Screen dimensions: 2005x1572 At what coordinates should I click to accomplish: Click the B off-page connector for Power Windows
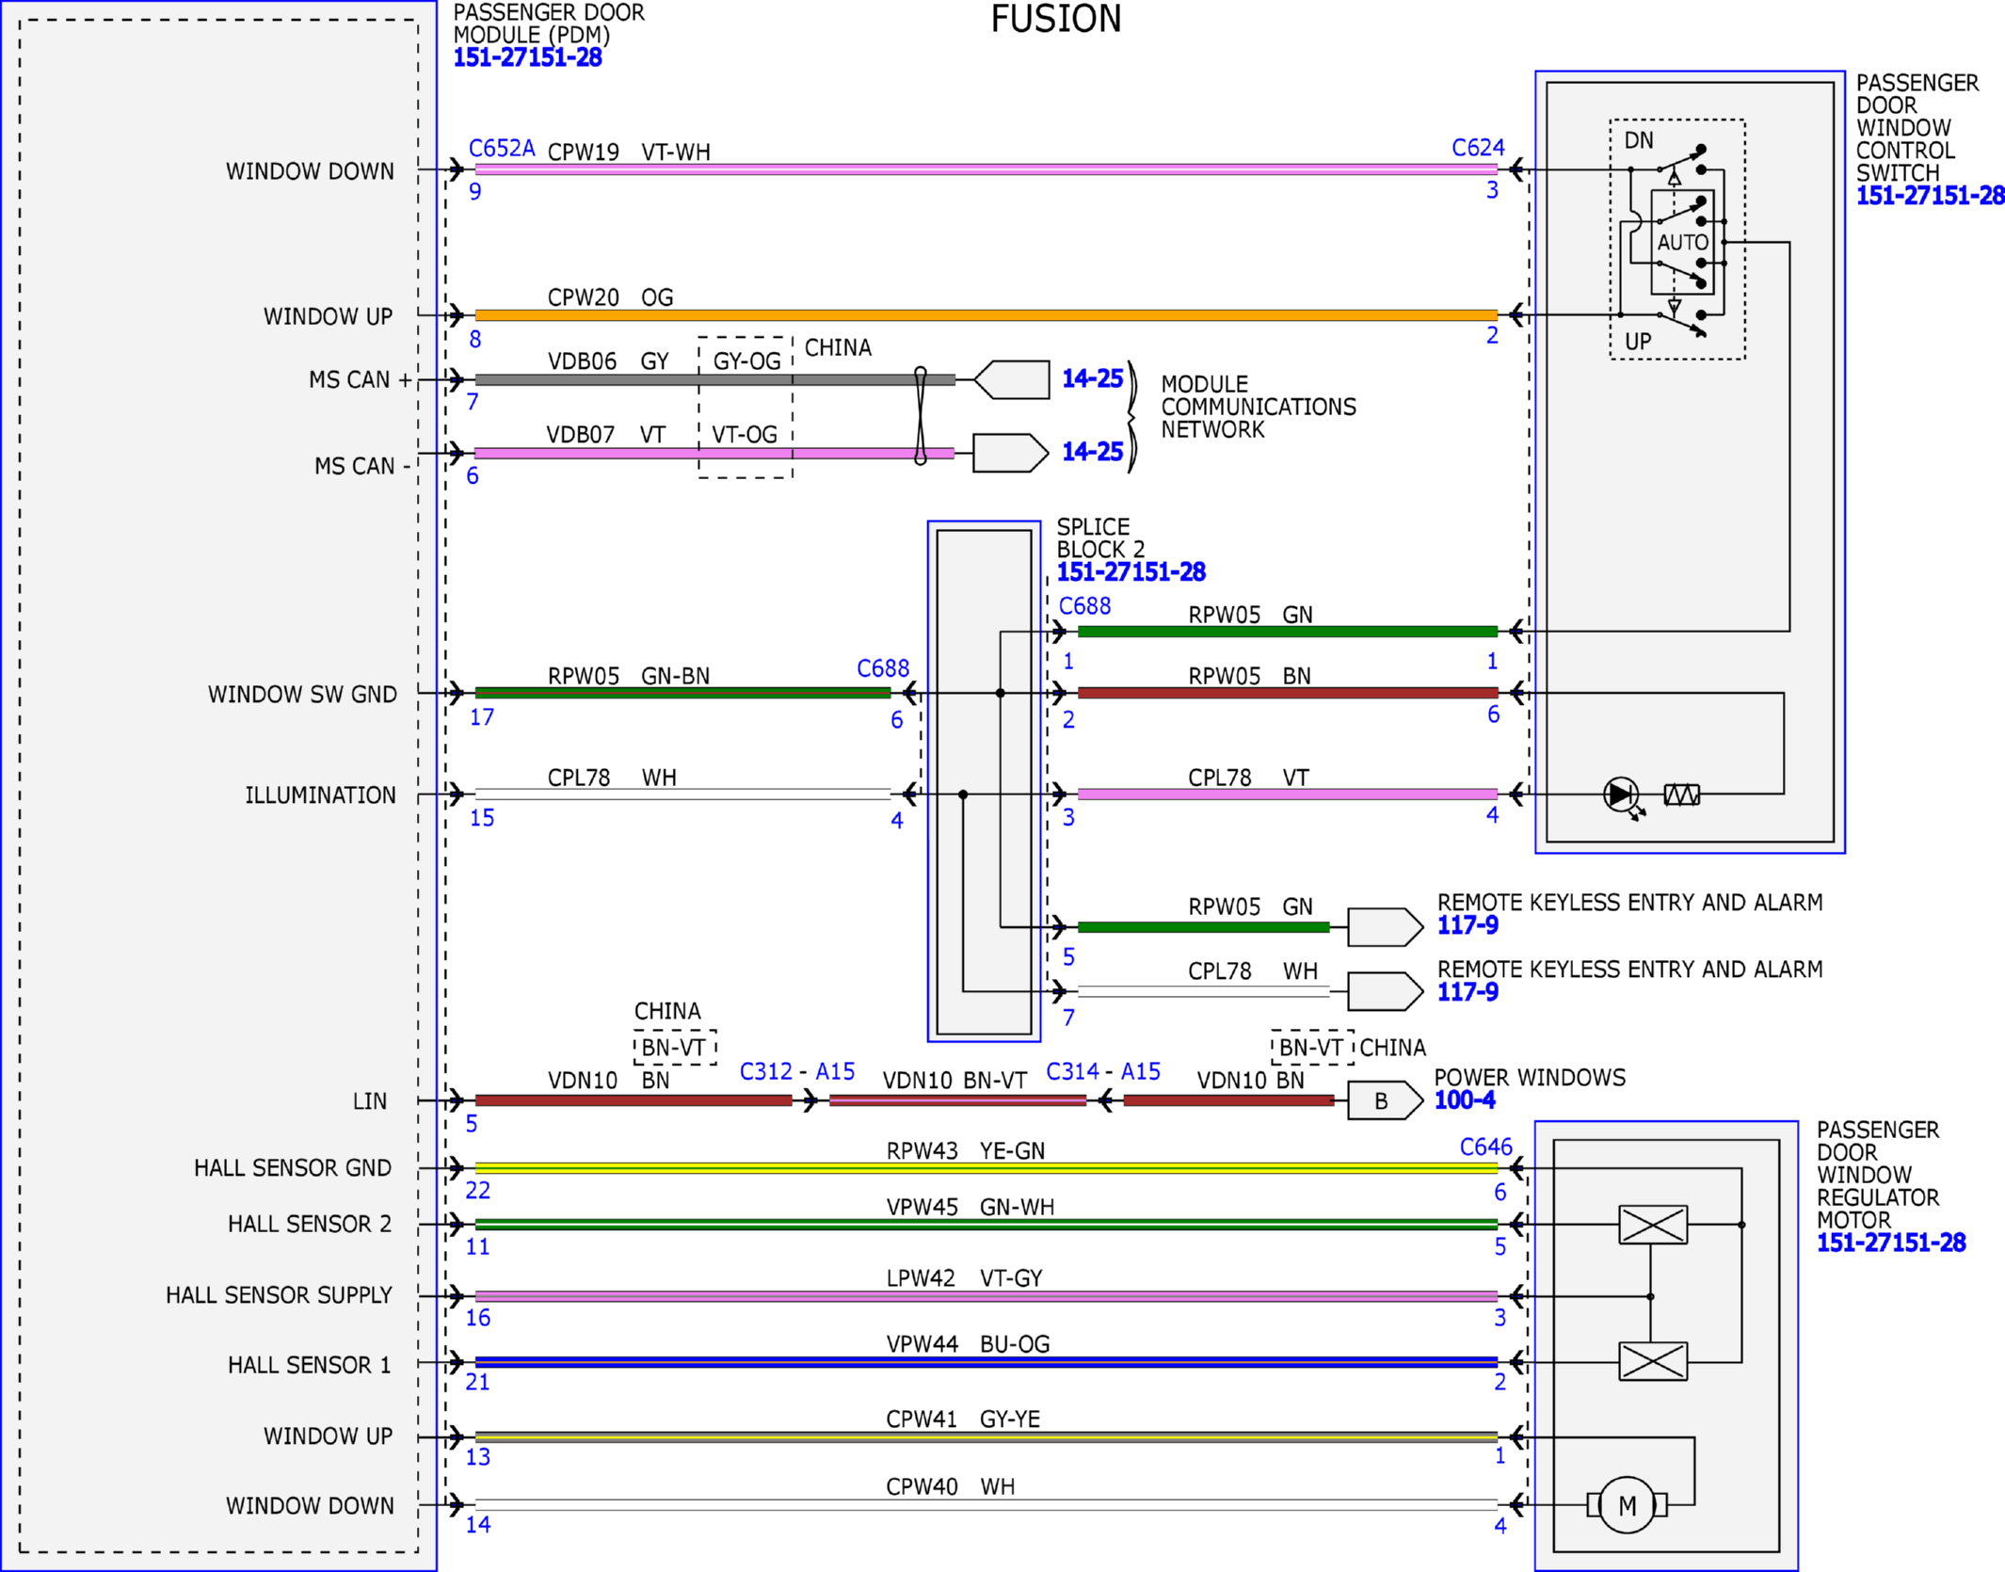click(x=1386, y=1100)
